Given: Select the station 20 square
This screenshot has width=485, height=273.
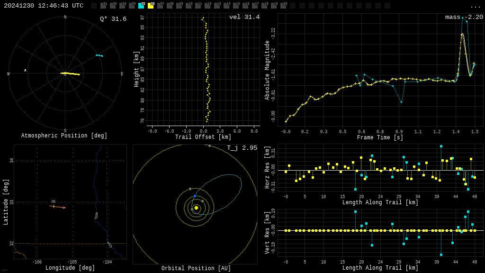Looking at the screenshot, I should [x=283, y=6].
